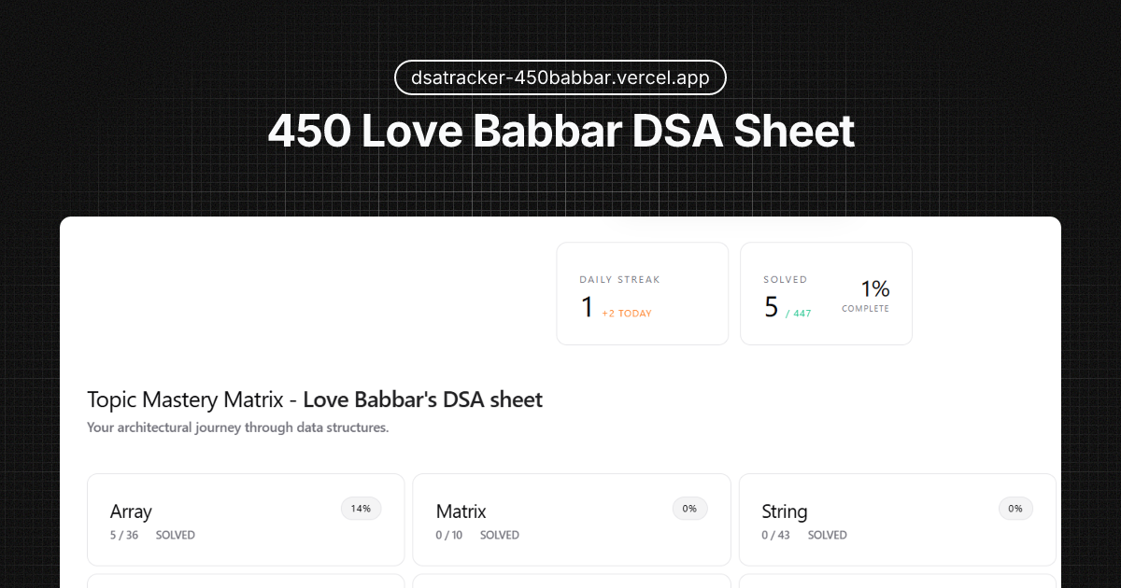Click the 5 / 36 solved count
The image size is (1121, 588).
(124, 536)
